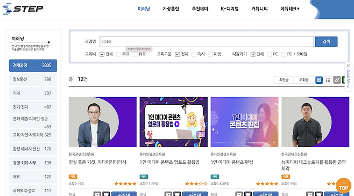This screenshot has height=196, width=354.
Task: Select 문화·예술·디자인·방송 category
Action: (33, 121)
